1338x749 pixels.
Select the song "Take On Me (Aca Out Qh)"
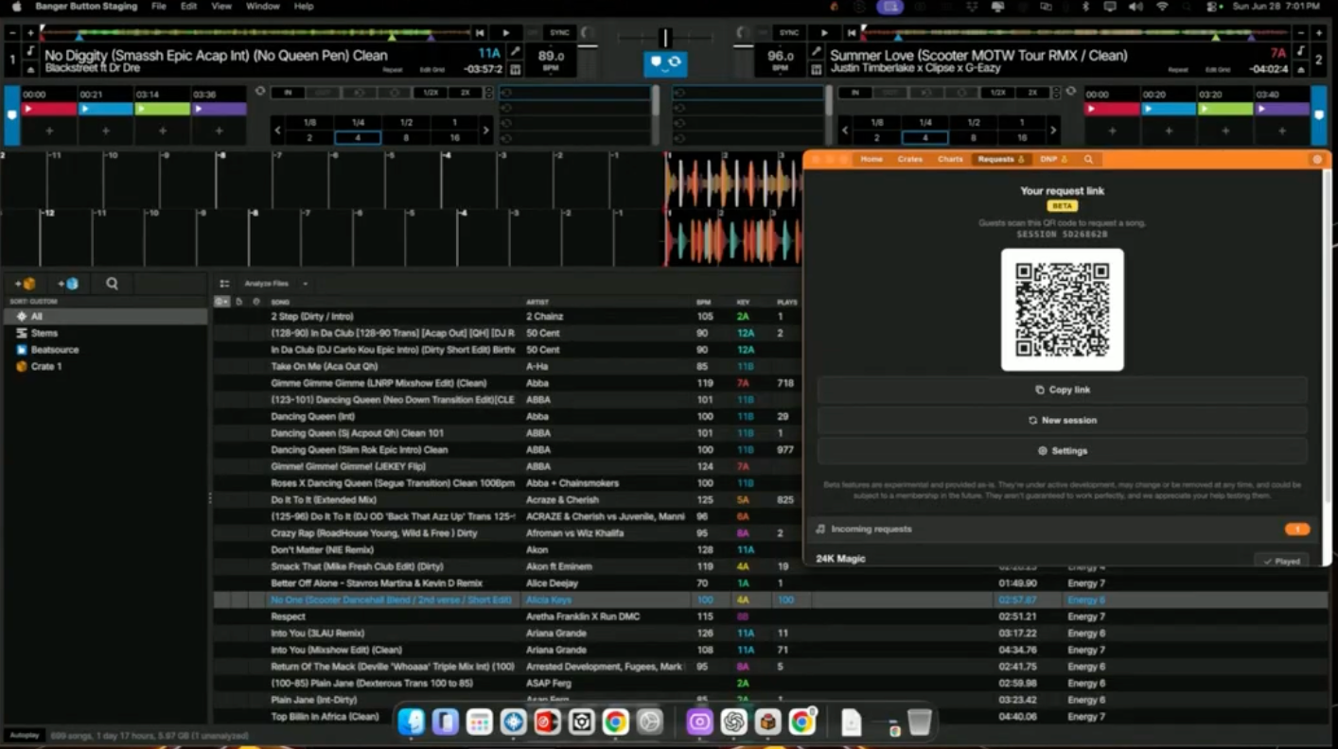tap(325, 367)
